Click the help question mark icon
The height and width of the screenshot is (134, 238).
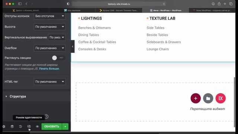pyautogui.click(x=46, y=117)
